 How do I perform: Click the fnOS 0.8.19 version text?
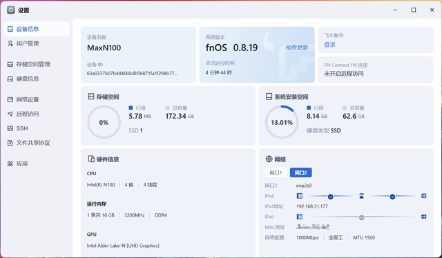pyautogui.click(x=232, y=48)
